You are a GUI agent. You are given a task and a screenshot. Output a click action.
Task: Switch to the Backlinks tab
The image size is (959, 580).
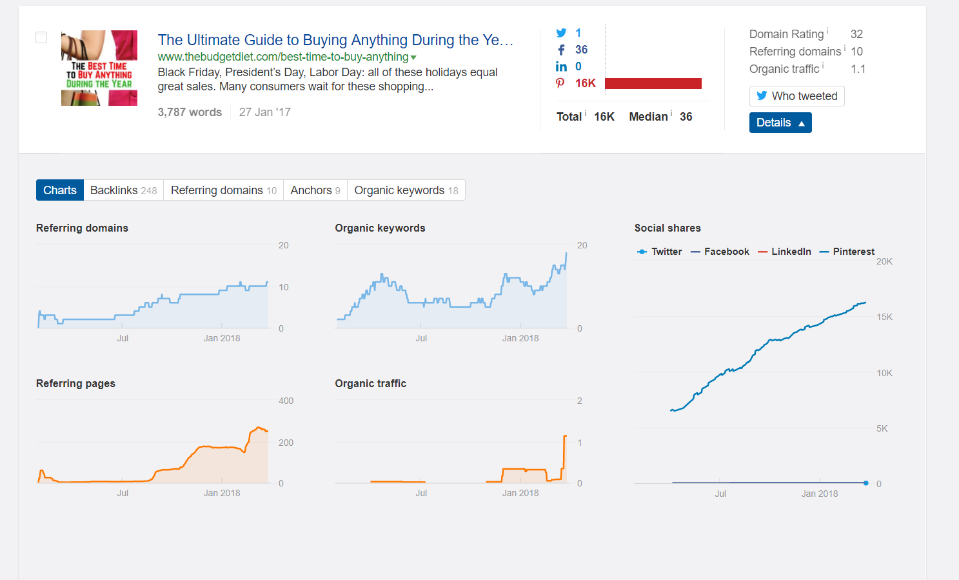click(123, 190)
